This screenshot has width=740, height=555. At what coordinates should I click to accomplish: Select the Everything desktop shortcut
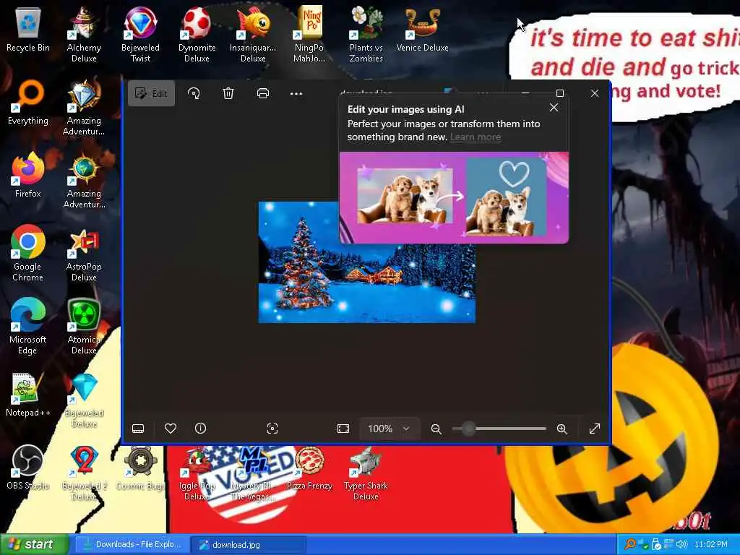[28, 103]
